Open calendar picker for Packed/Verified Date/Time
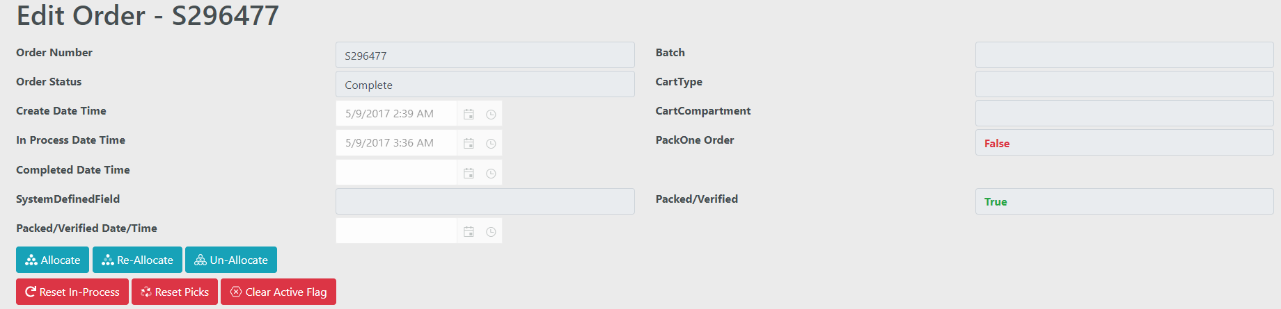 click(x=469, y=231)
